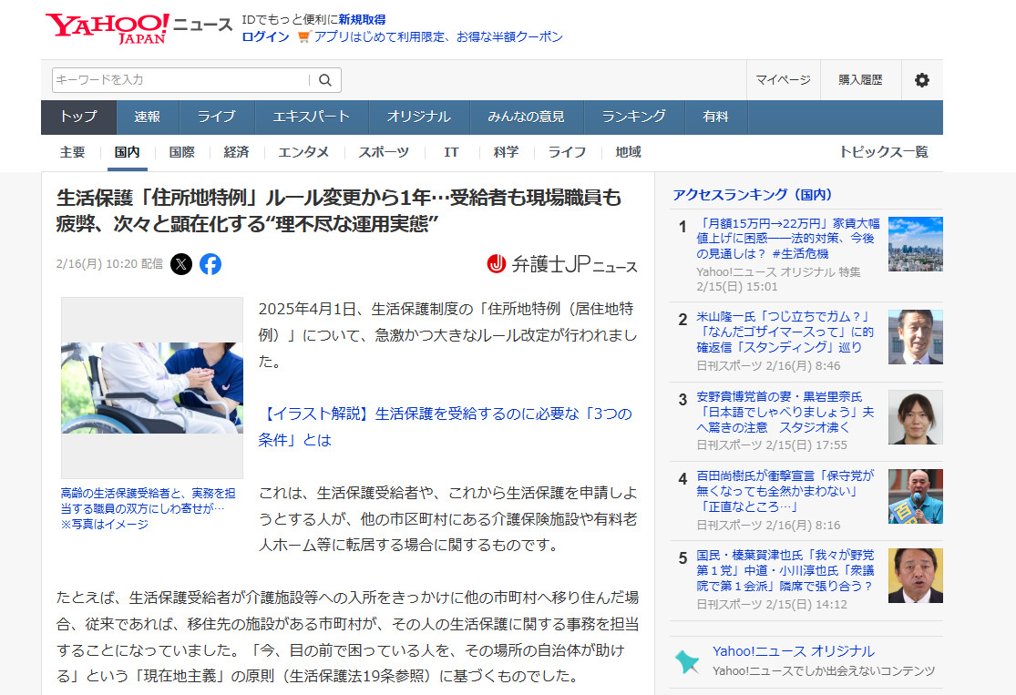Select the エンタメ category
This screenshot has width=1016, height=695.
[303, 152]
